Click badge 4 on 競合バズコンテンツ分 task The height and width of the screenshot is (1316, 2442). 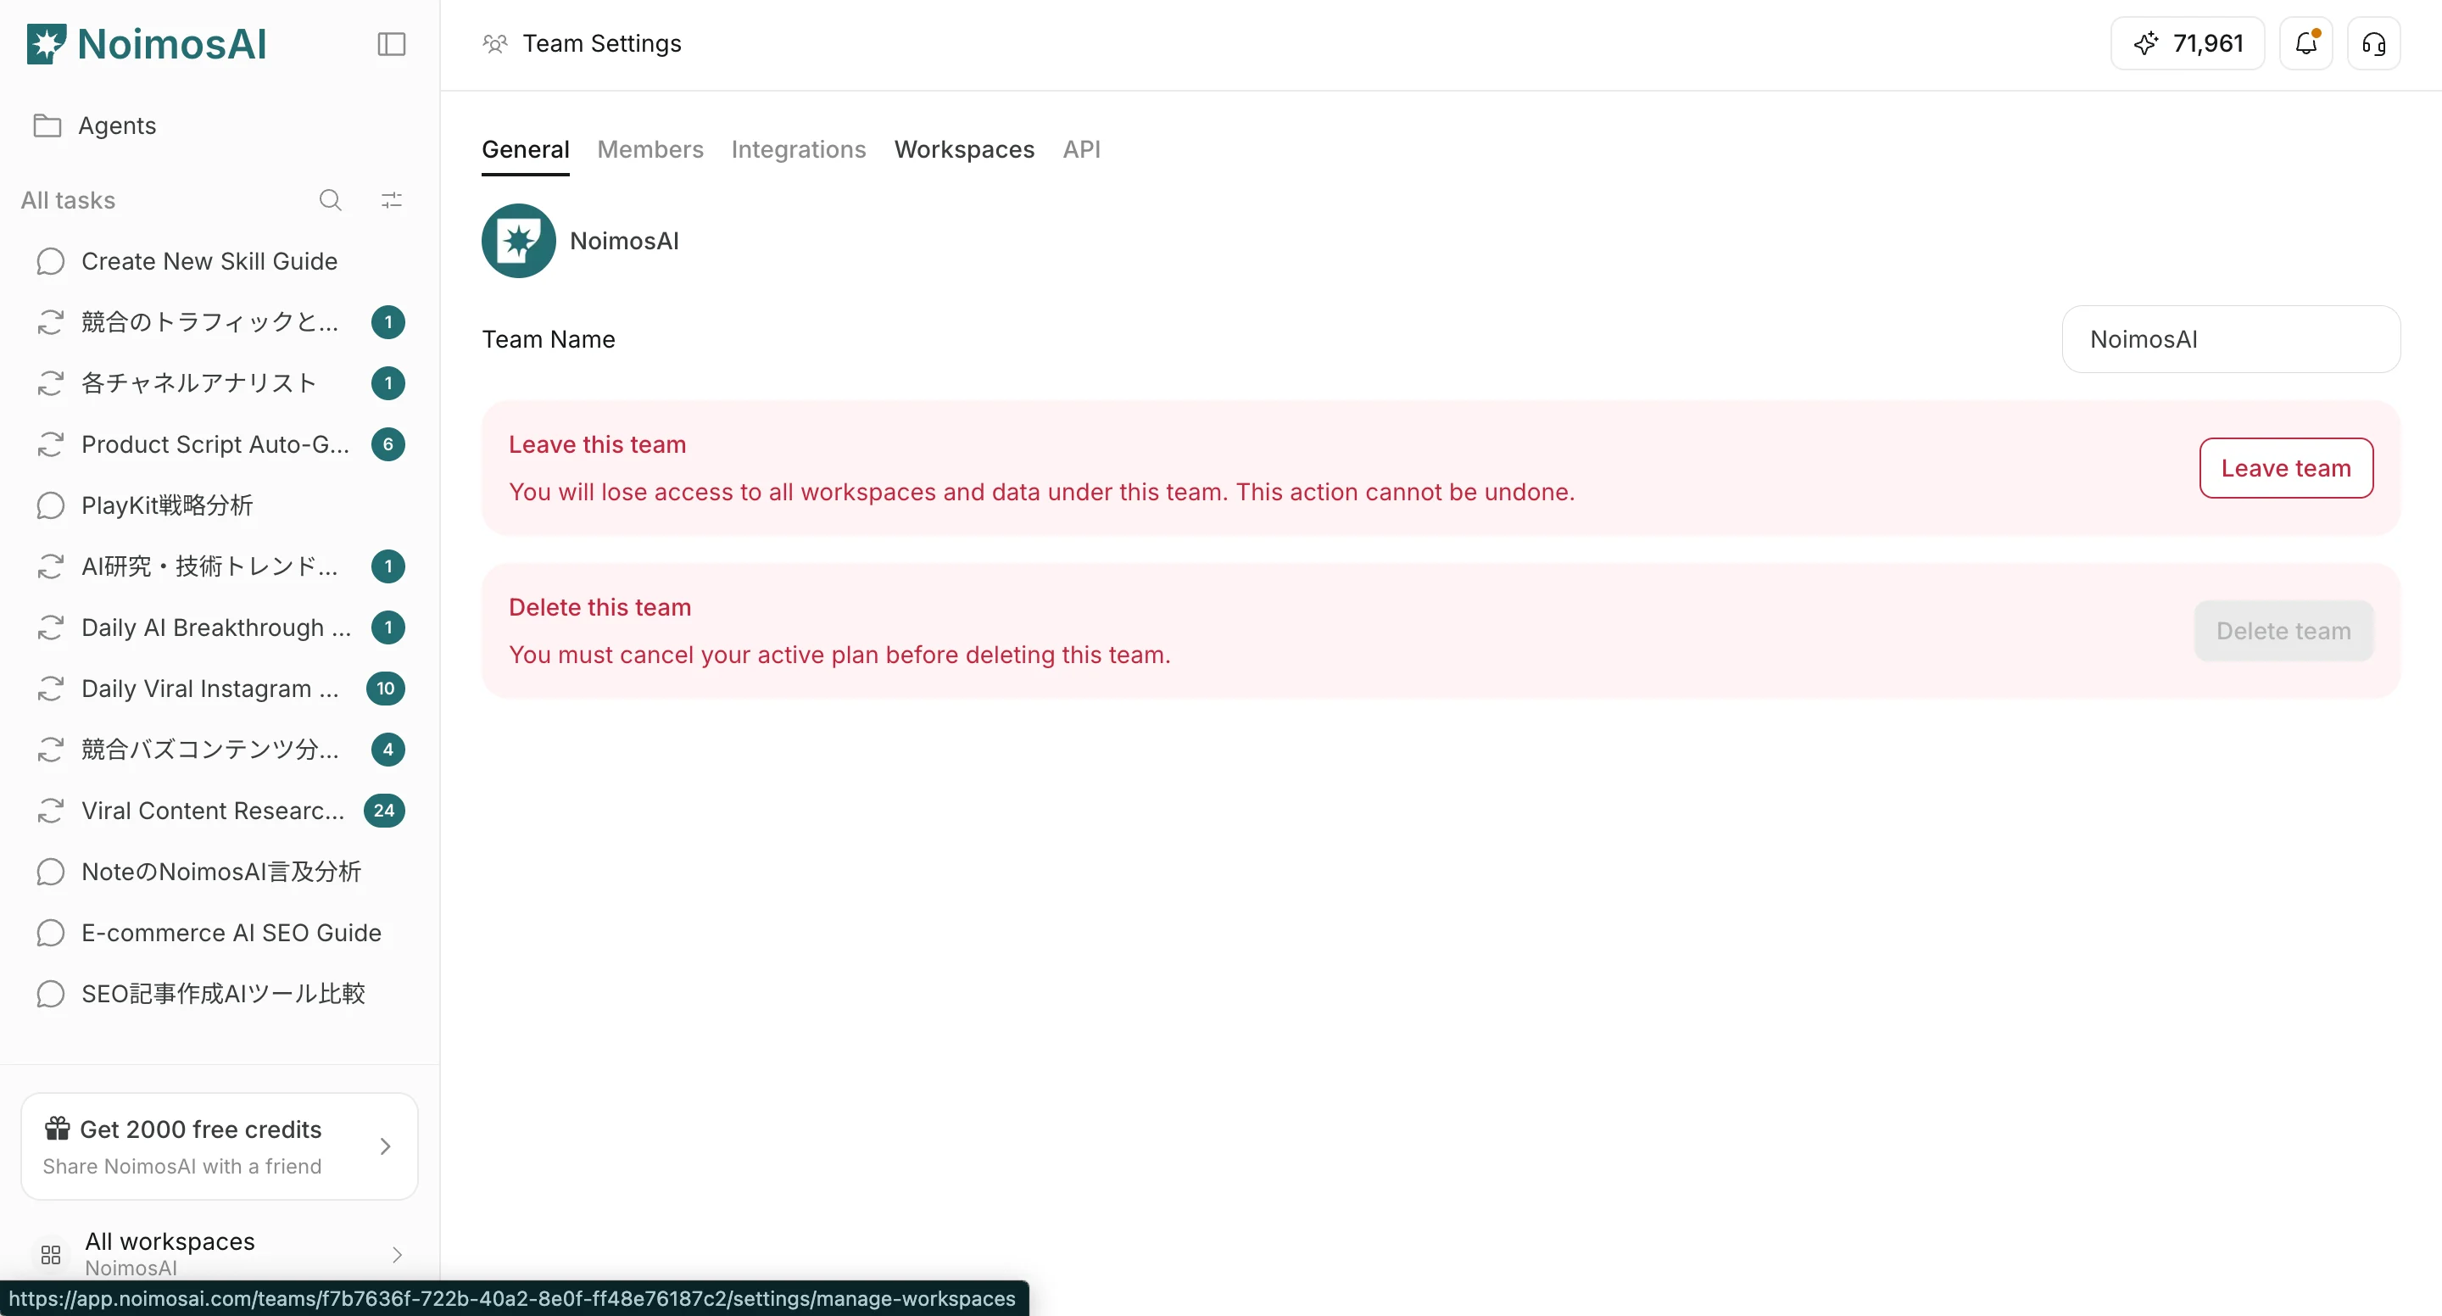(387, 750)
